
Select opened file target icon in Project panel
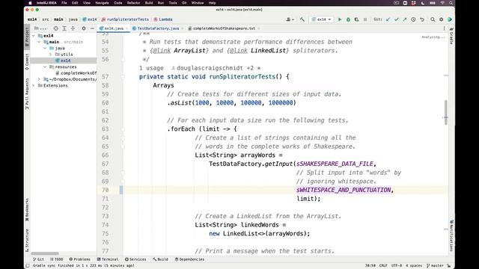pos(55,28)
